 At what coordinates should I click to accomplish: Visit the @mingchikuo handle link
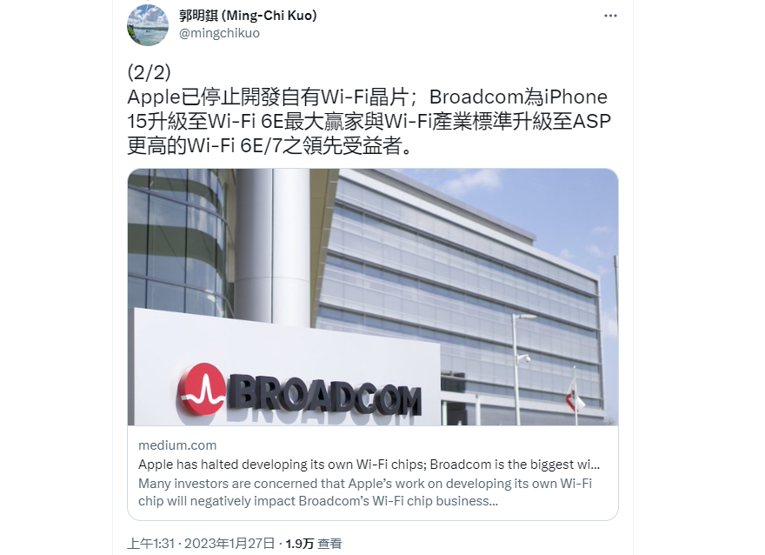tap(220, 33)
